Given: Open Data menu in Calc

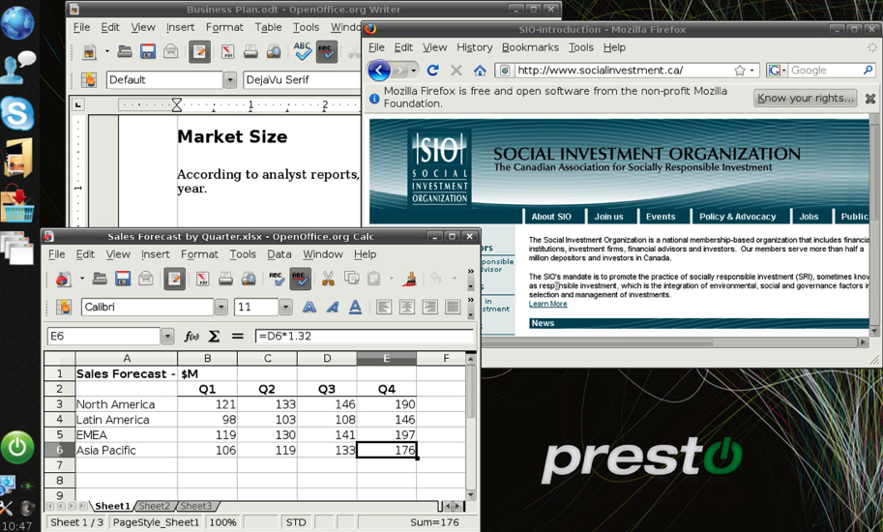Looking at the screenshot, I should (279, 254).
